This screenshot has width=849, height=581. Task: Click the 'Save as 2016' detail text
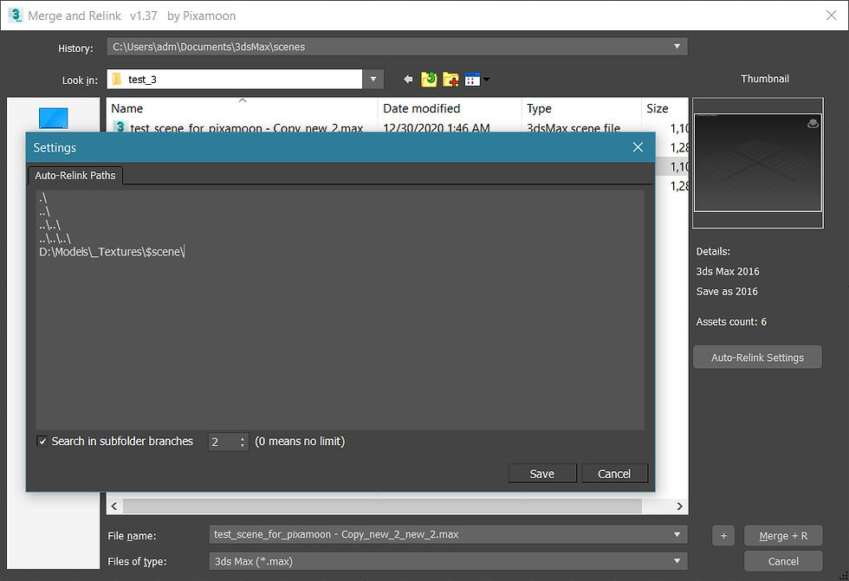(727, 292)
